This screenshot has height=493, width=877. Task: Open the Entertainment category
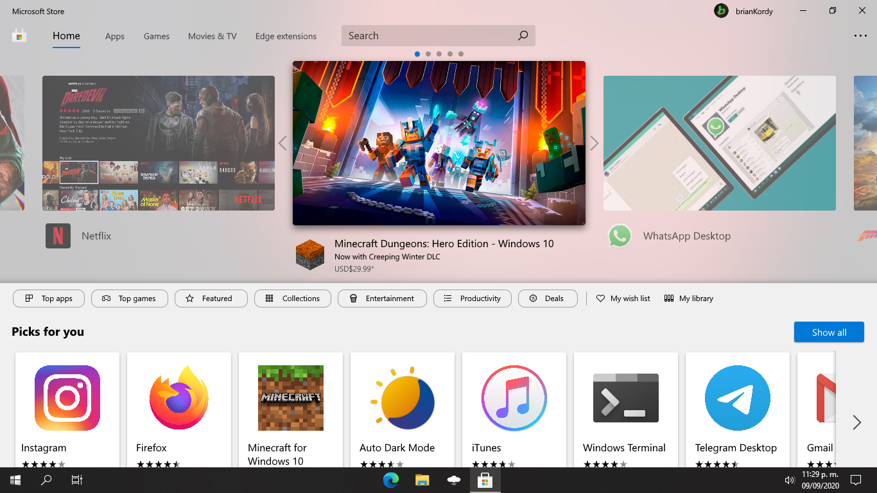381,298
